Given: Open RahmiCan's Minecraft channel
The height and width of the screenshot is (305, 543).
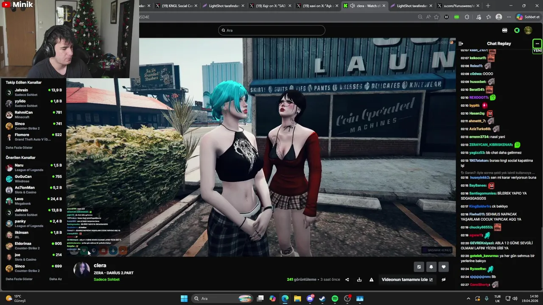Looking at the screenshot, I should pyautogui.click(x=34, y=114).
